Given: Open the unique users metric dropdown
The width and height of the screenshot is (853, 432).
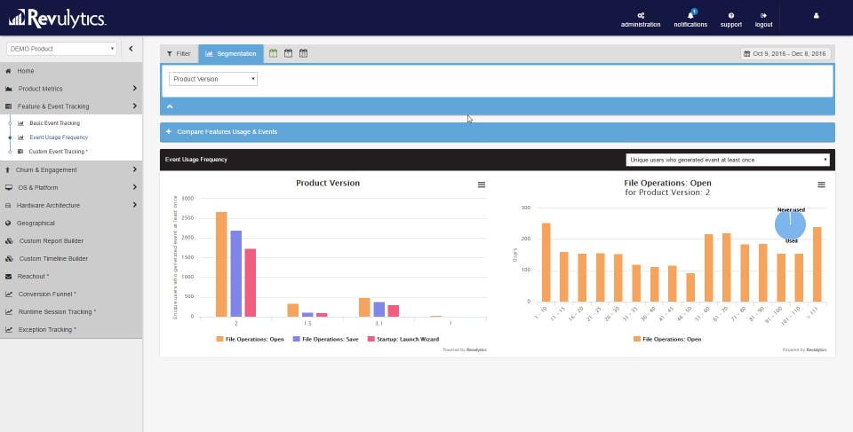Looking at the screenshot, I should click(728, 160).
